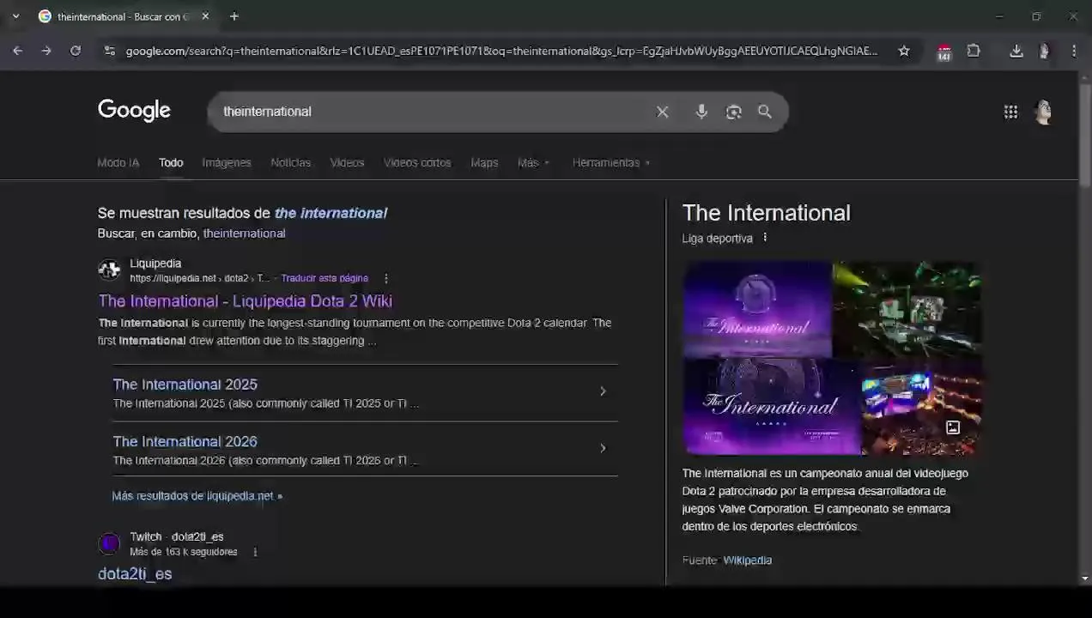Click the address bar URL
The image size is (1092, 618).
pos(501,51)
